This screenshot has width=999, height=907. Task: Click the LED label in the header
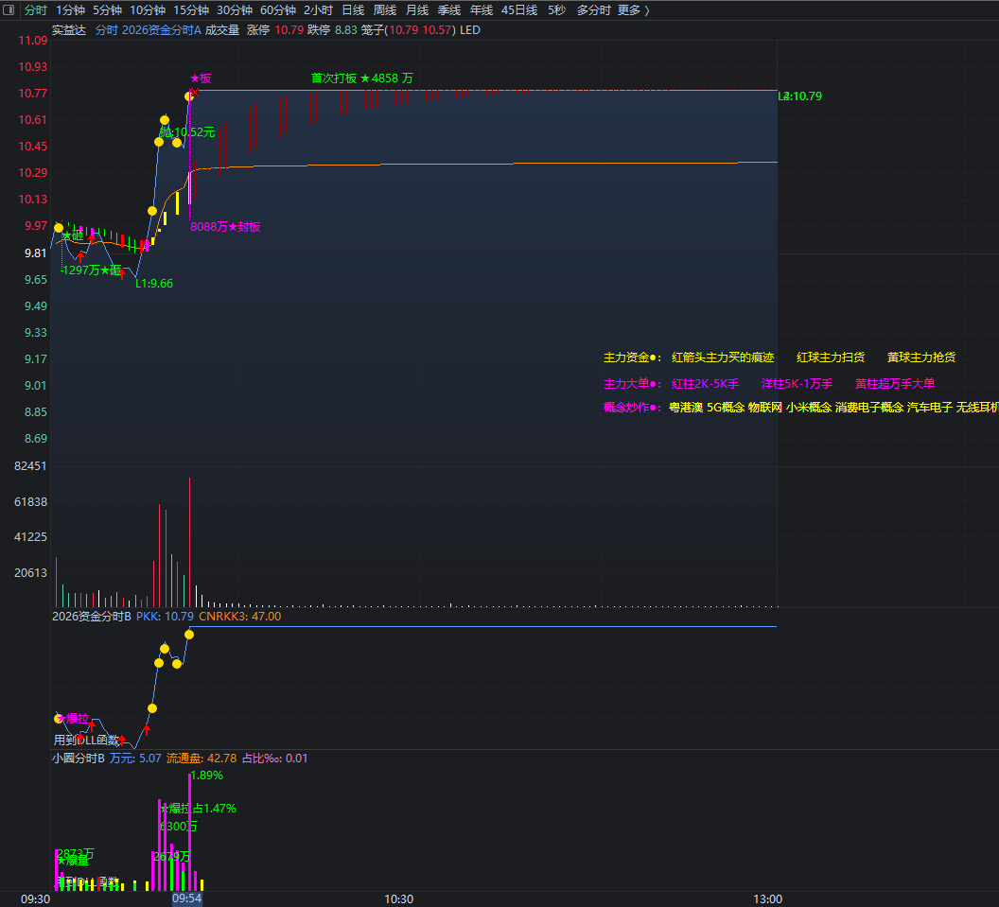click(470, 30)
